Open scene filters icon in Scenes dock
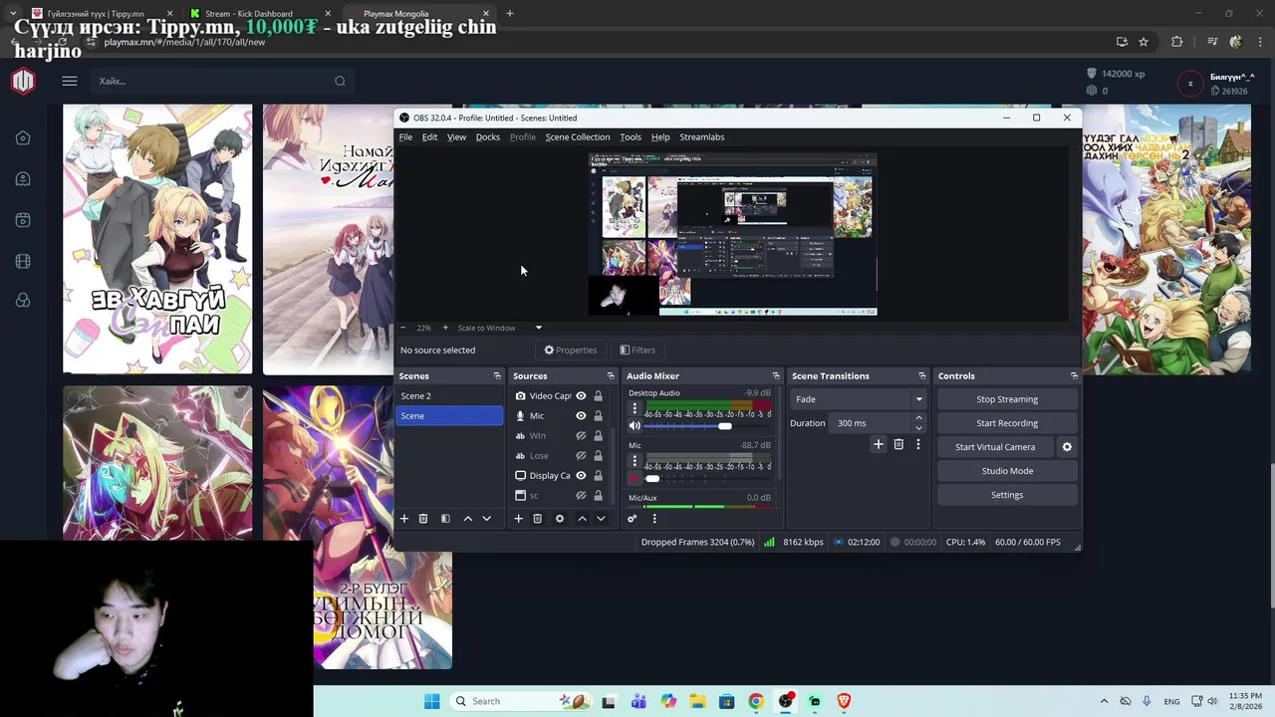 (445, 519)
